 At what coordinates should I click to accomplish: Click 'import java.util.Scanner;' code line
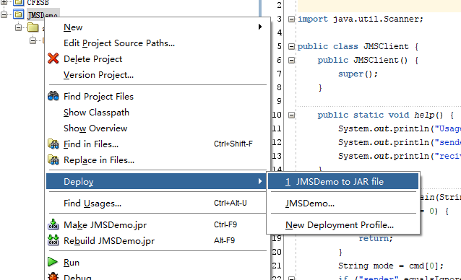pos(361,19)
